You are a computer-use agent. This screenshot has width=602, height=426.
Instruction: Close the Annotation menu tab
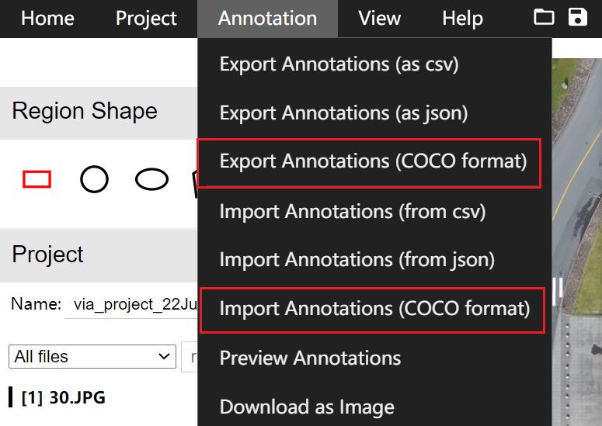tap(267, 18)
